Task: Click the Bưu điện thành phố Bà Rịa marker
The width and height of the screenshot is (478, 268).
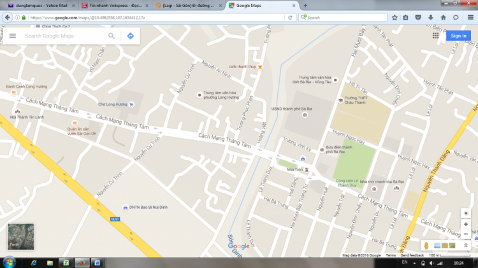Action: [322, 150]
